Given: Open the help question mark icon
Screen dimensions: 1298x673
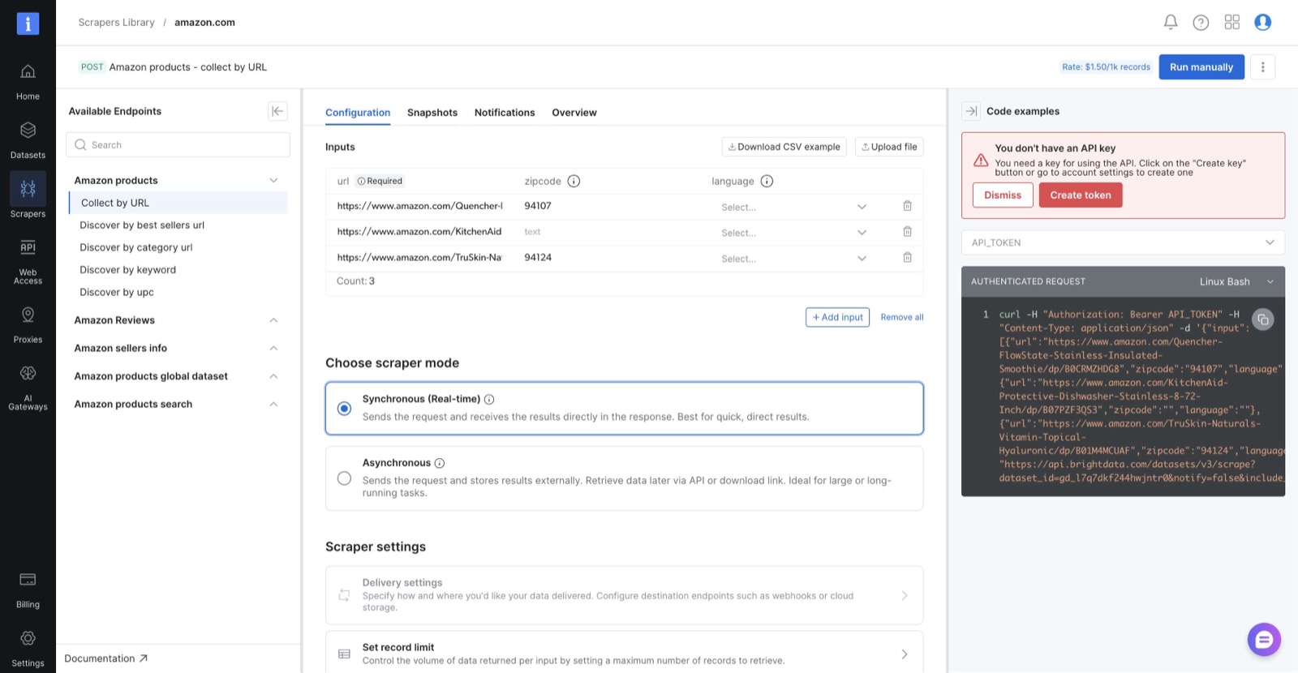Looking at the screenshot, I should click(x=1201, y=23).
